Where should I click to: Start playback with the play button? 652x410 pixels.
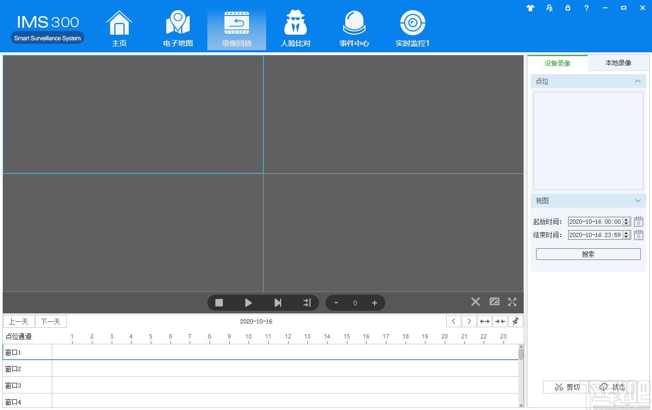[x=249, y=303]
